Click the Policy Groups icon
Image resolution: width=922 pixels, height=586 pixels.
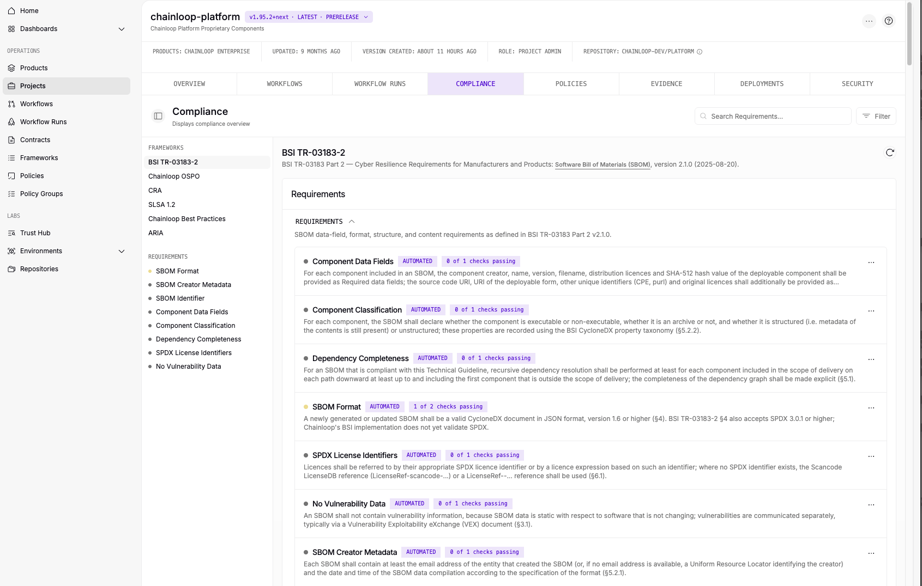[11, 194]
